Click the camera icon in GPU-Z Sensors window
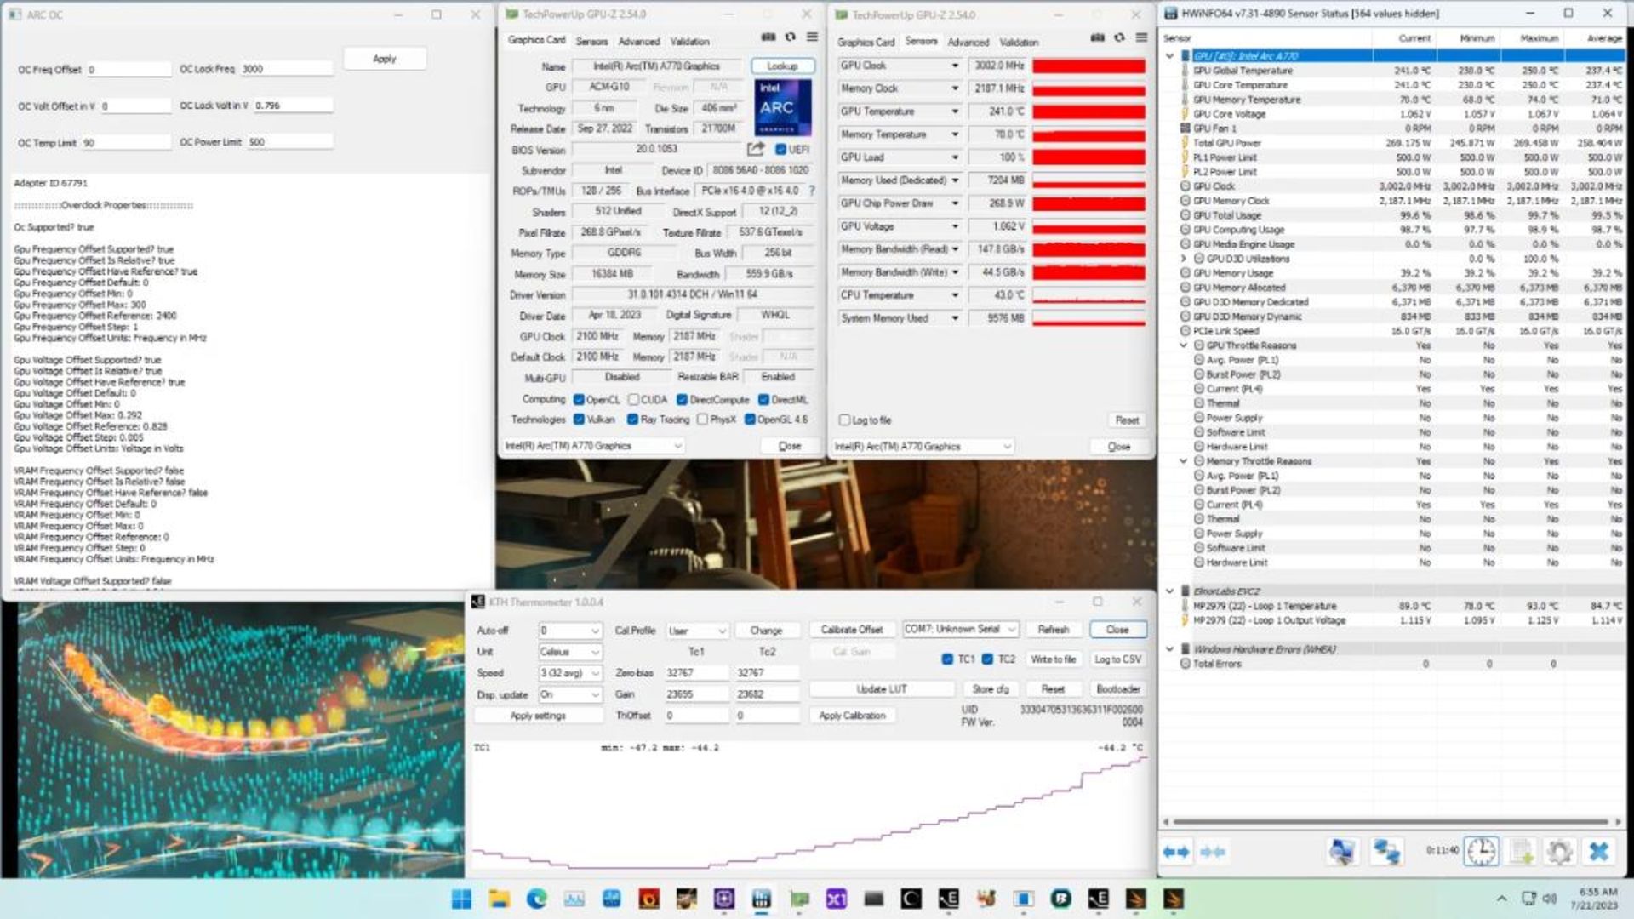 tap(1097, 38)
